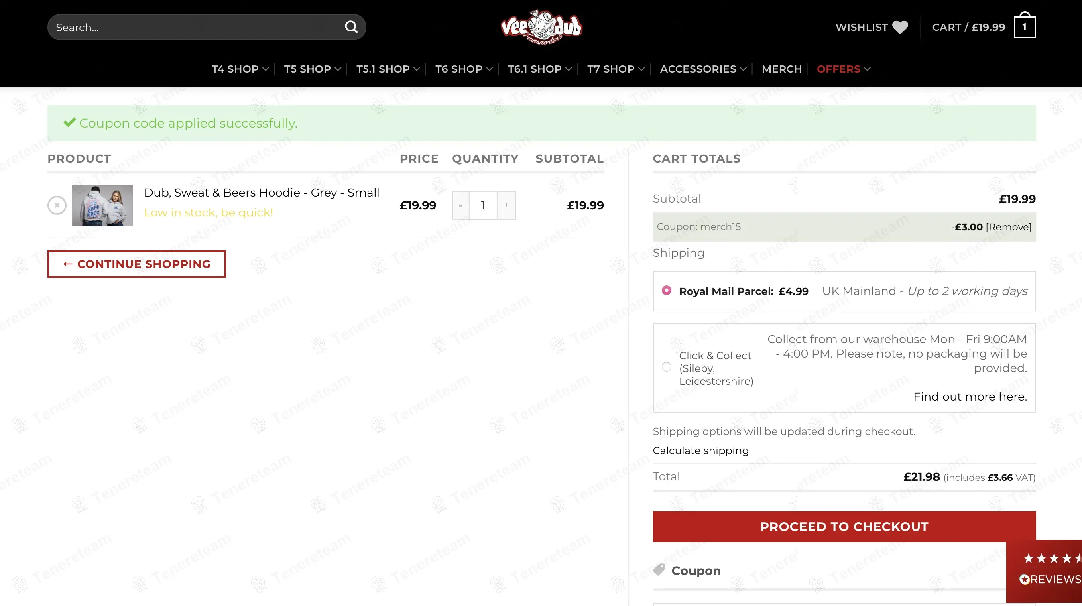Expand the T6 SHOP menu
Screen dimensions: 1082x606
click(x=464, y=69)
